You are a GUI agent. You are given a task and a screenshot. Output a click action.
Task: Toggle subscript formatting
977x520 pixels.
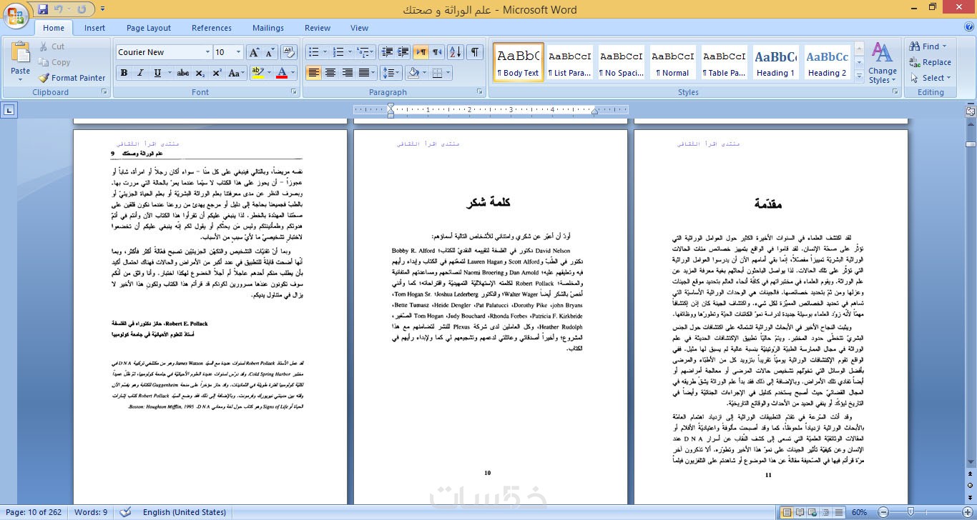(x=200, y=73)
